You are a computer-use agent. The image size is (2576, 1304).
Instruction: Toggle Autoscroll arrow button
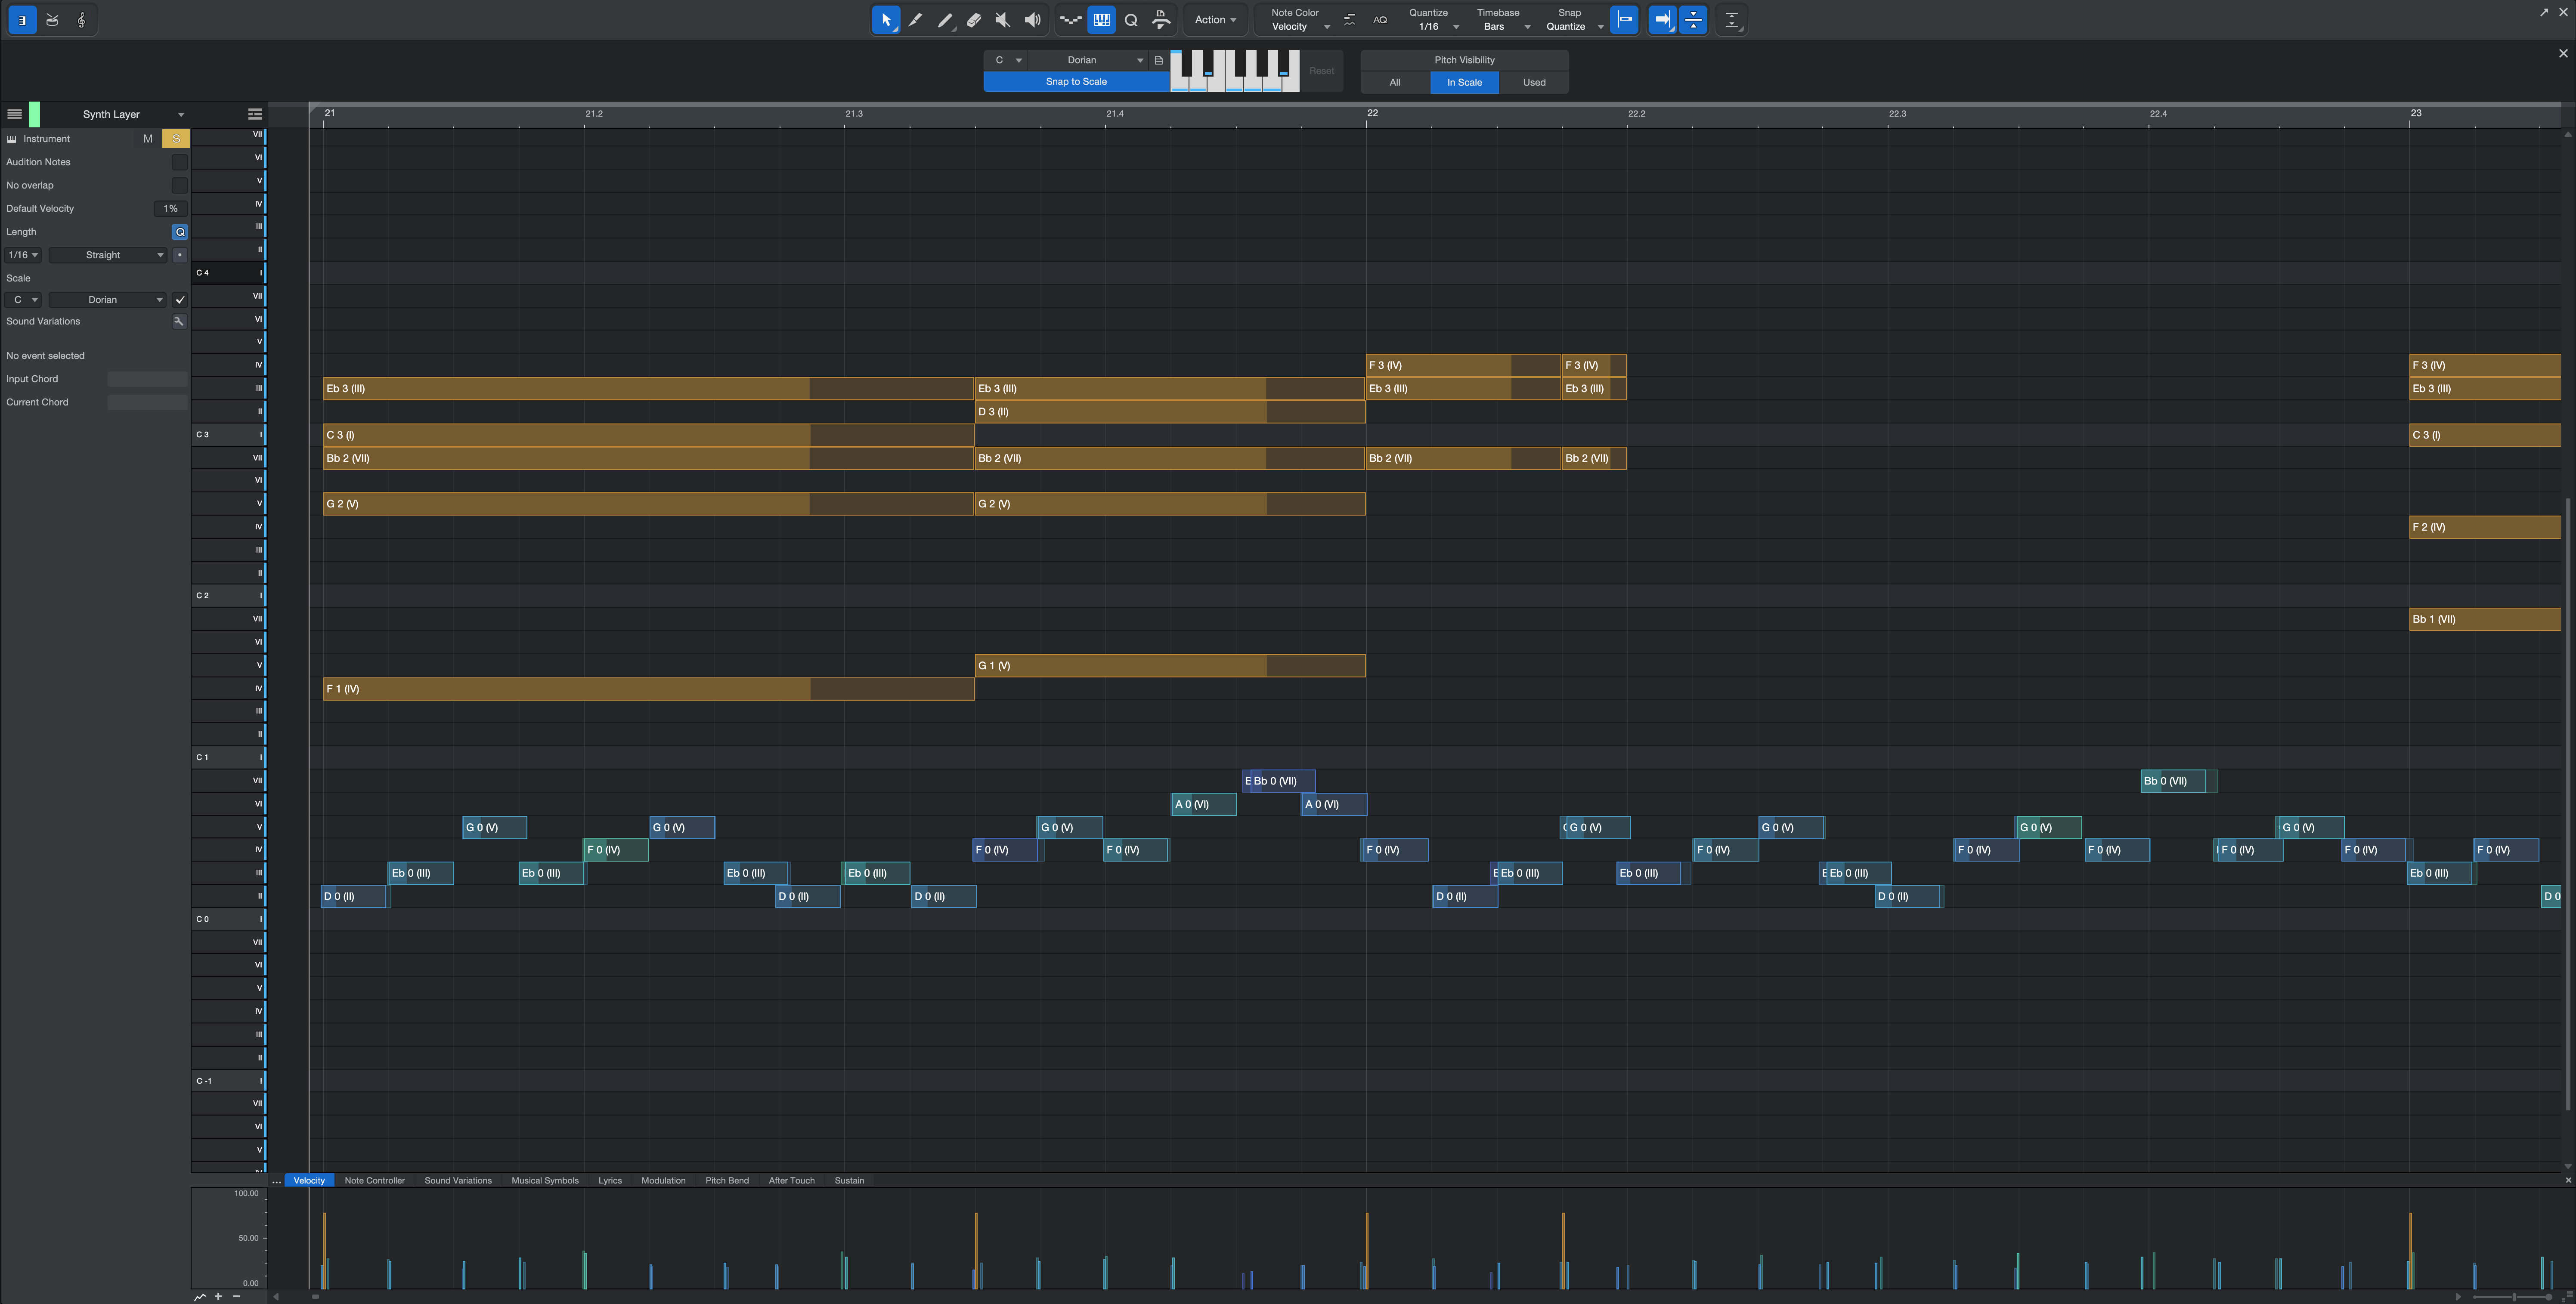coord(1662,20)
